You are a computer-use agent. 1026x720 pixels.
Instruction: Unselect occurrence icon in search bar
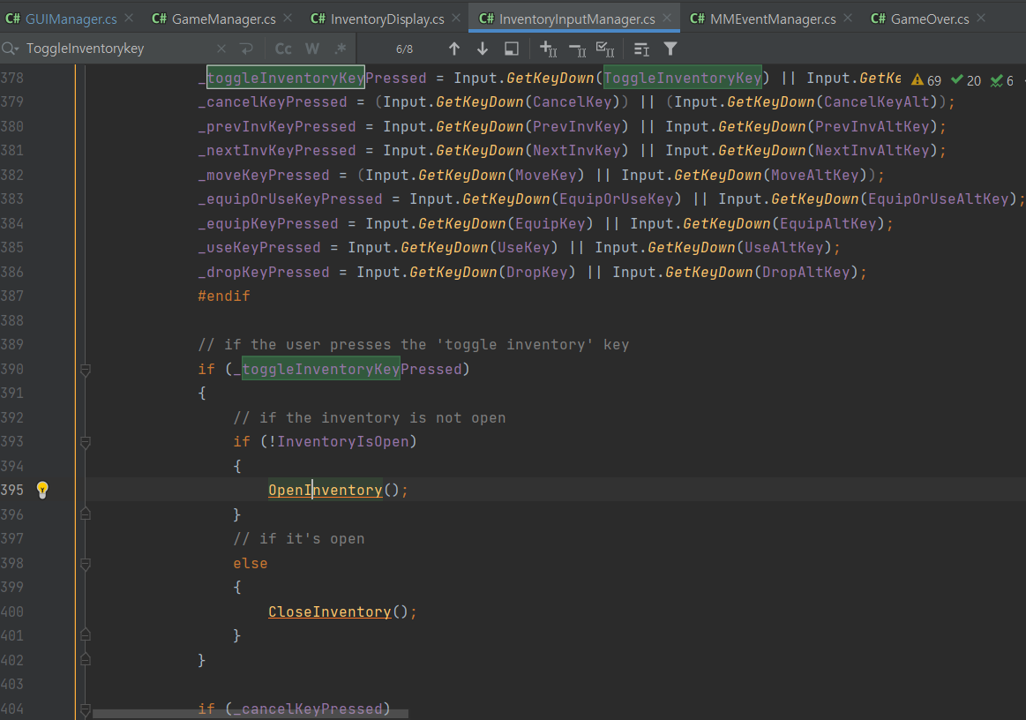pyautogui.click(x=577, y=49)
